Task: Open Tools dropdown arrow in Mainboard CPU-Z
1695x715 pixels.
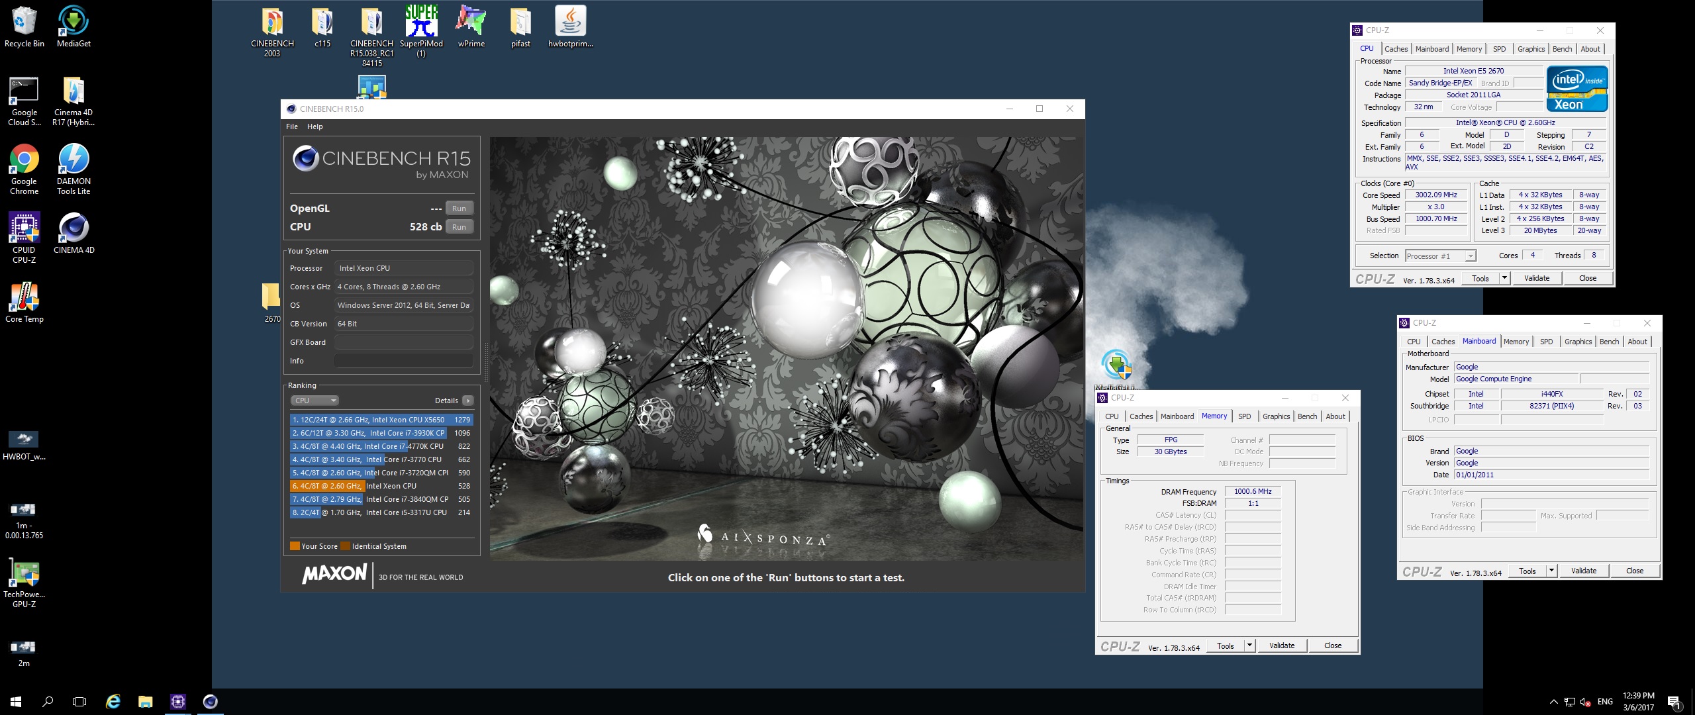Action: [1551, 571]
